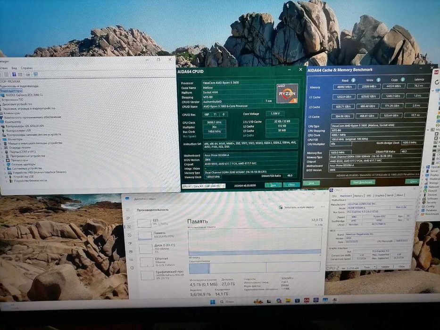Open the Вид menu in Device Manager

click(x=14, y=68)
